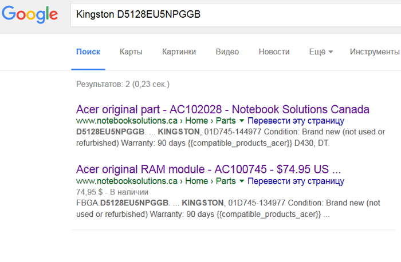The width and height of the screenshot is (401, 262).
Task: Focus the search box containing Kingston D5128EU5NPGGB
Action: point(236,15)
